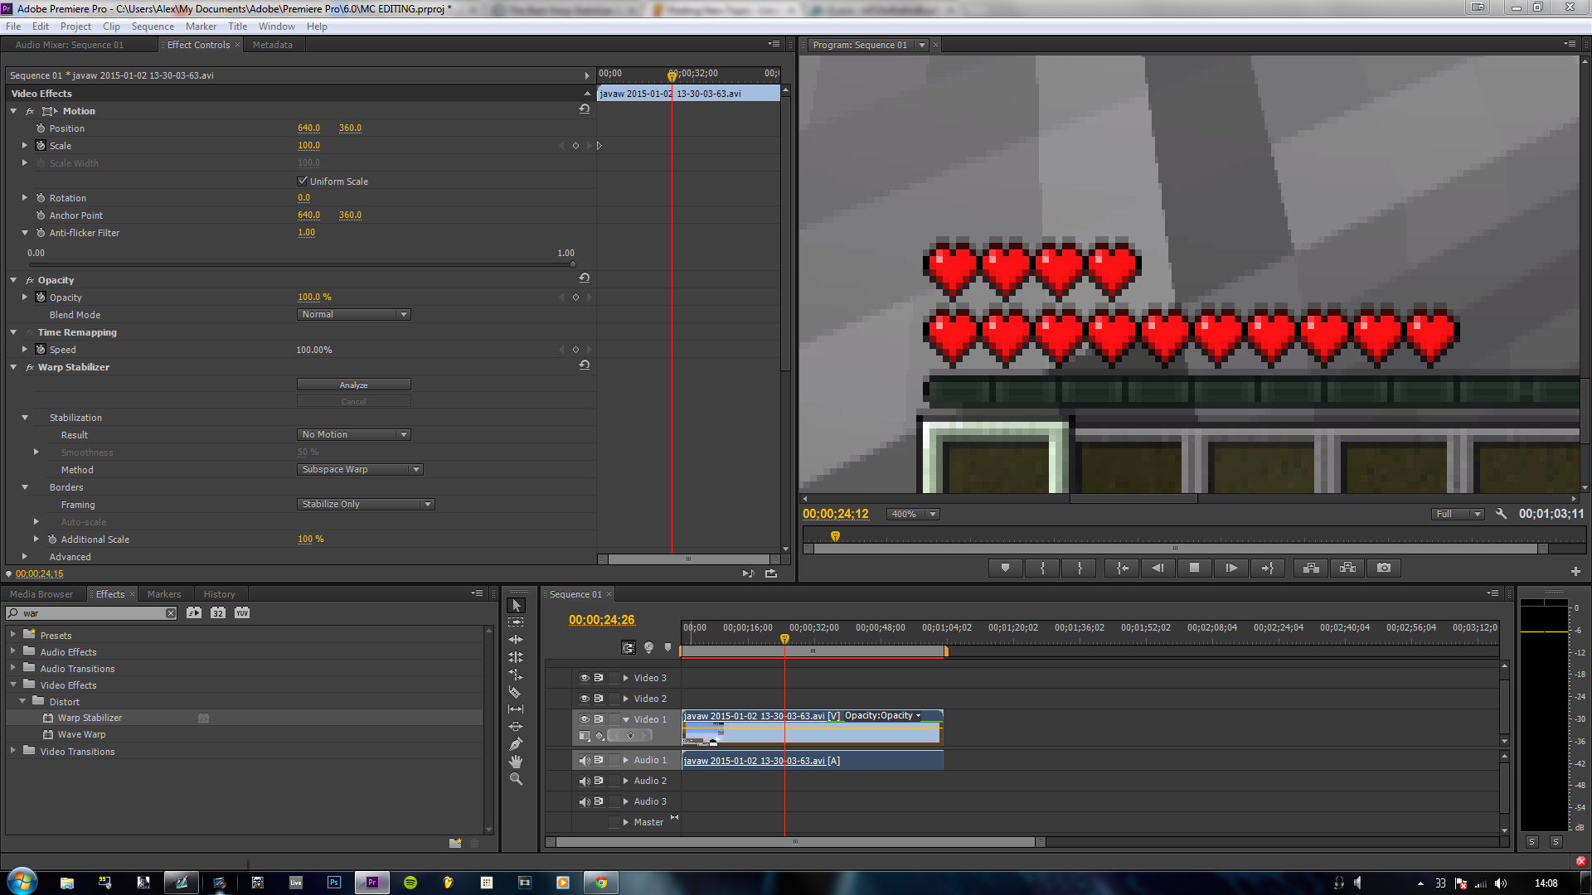Jump to the In point
1592x895 pixels.
click(x=1122, y=568)
